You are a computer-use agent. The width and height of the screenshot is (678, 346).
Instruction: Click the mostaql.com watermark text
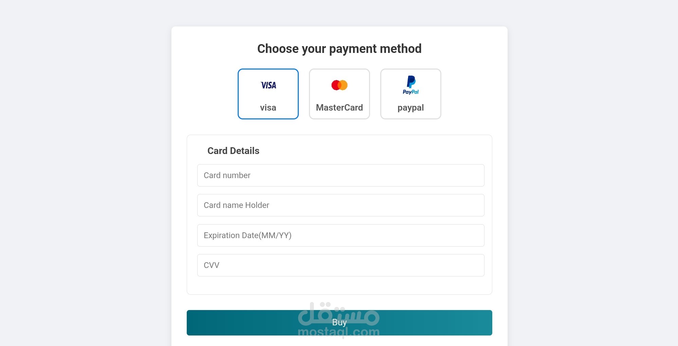tap(339, 332)
